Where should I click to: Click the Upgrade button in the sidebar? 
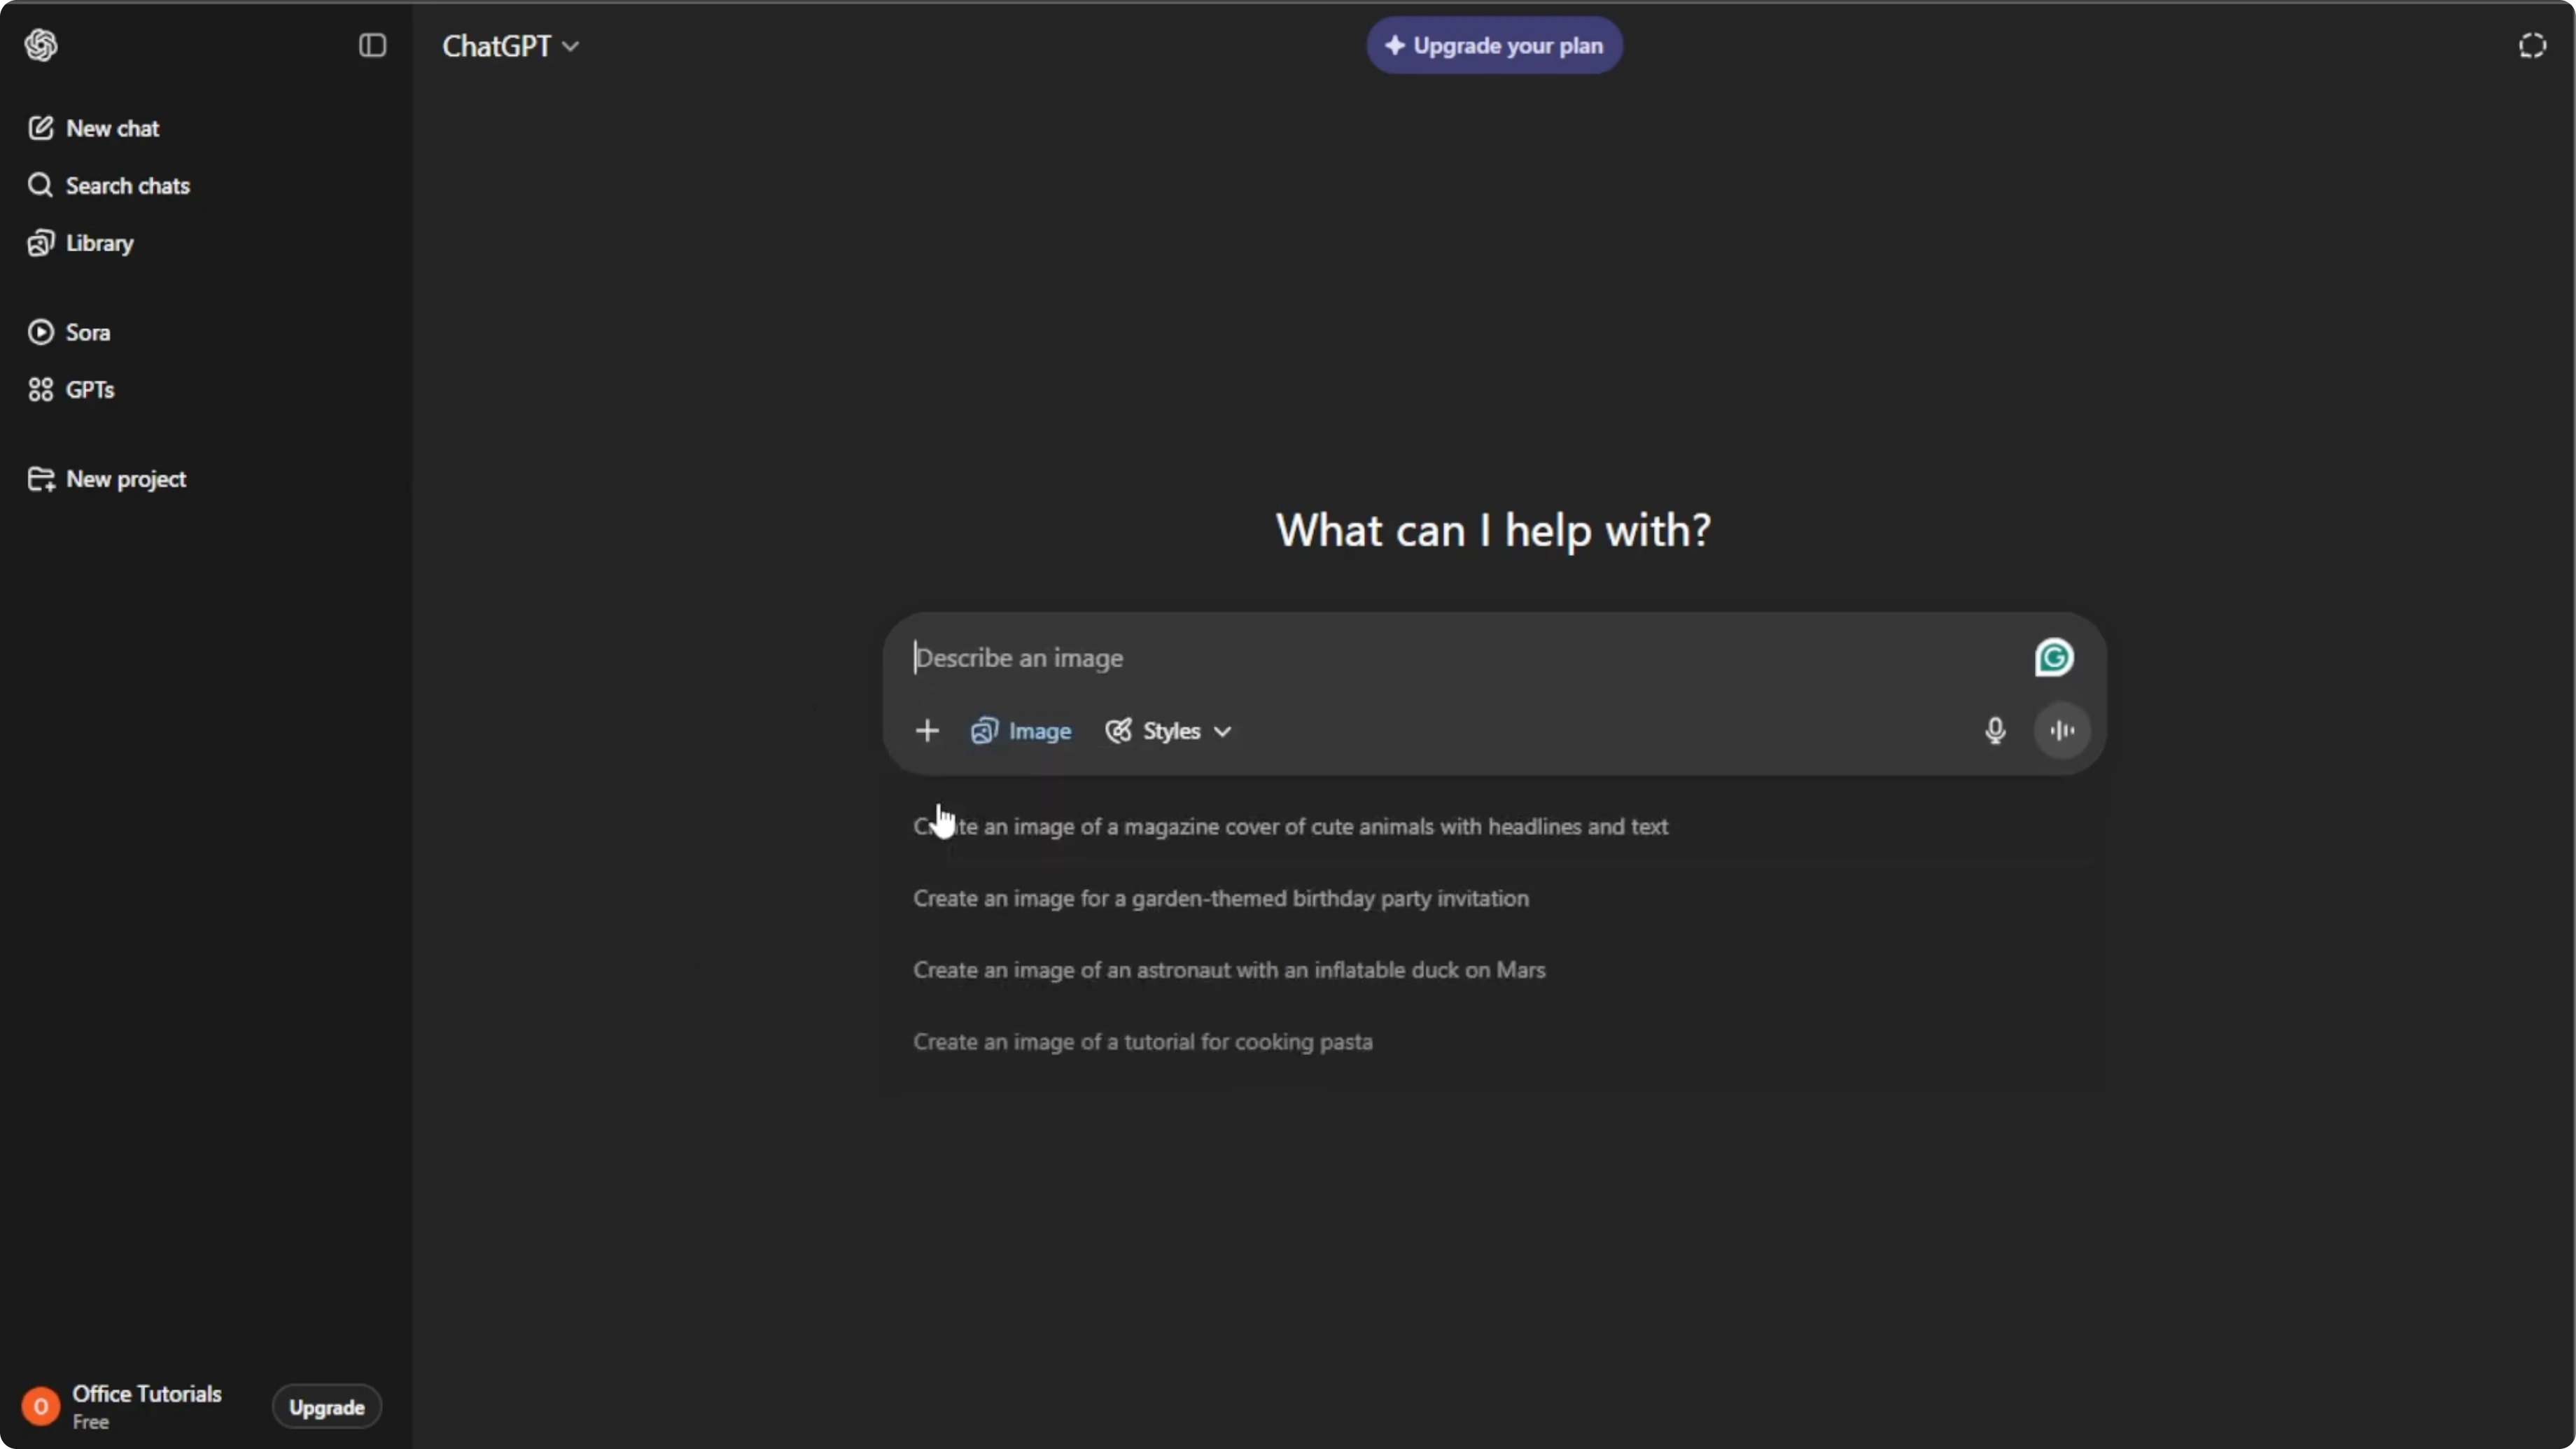327,1407
